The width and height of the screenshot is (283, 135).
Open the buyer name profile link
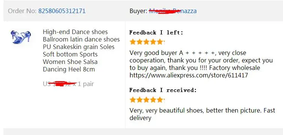[x=173, y=11]
